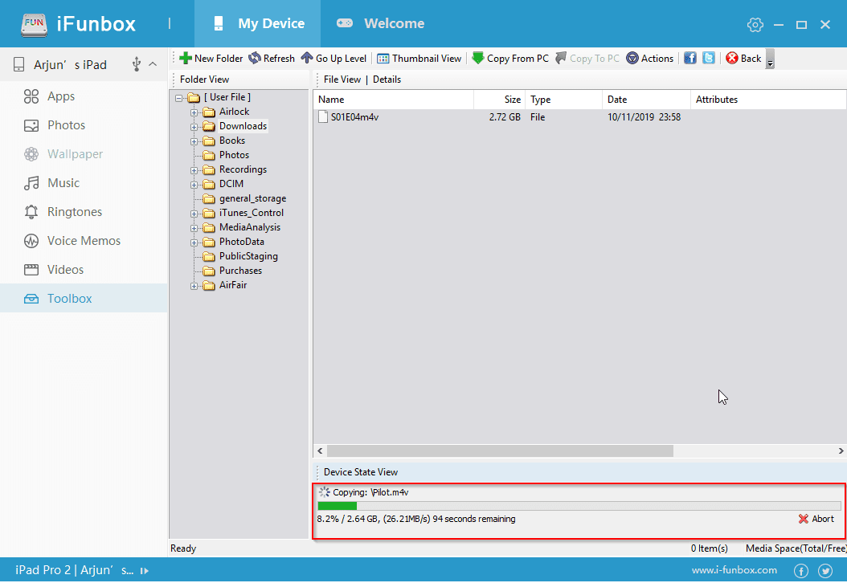Refresh the file listing
Image resolution: width=847 pixels, height=583 pixels.
(x=272, y=59)
